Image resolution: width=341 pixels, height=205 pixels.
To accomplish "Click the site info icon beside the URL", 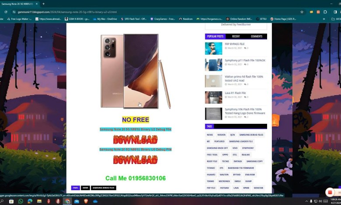I will (14, 12).
